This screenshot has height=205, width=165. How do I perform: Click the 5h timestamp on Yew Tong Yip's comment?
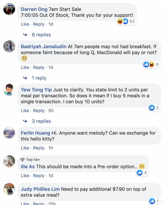[x=51, y=111]
